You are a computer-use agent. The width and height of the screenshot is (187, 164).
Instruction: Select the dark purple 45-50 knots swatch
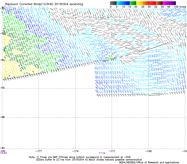coord(172,3)
